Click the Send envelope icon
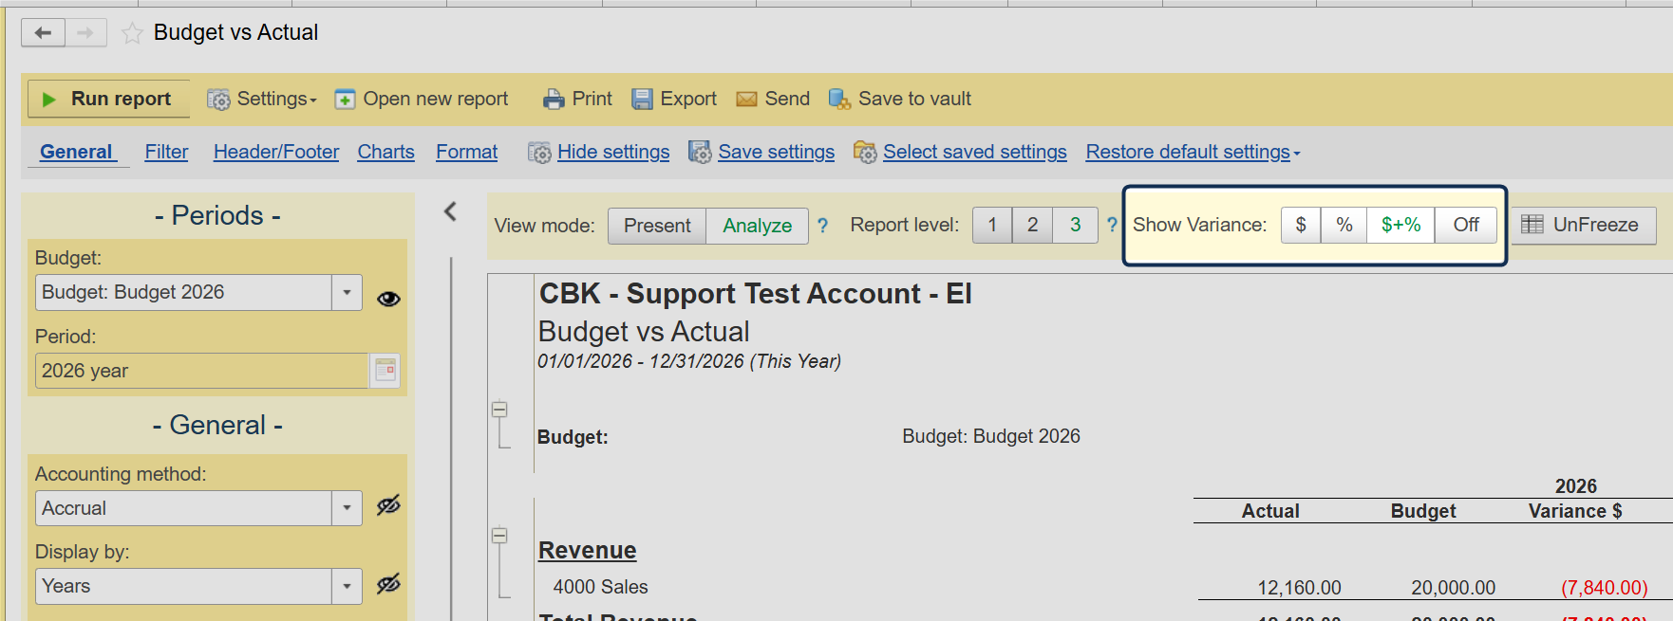This screenshot has height=621, width=1673. pos(746,100)
